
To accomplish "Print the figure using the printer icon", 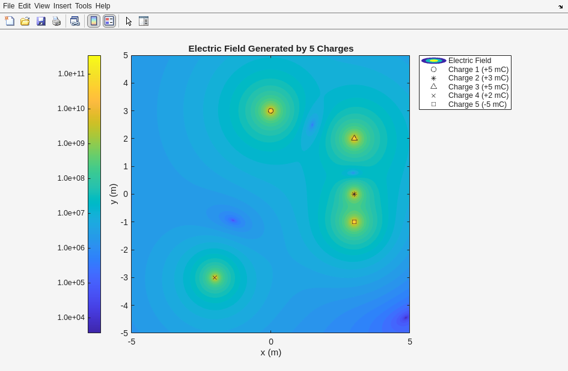I will tap(56, 21).
